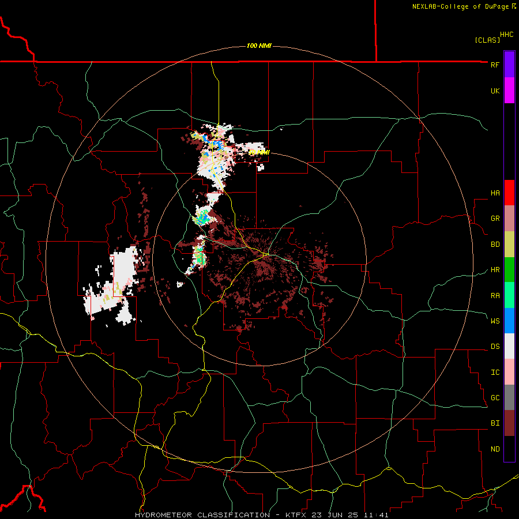
Task: Click the [CLAS] units label
Action: coord(487,40)
